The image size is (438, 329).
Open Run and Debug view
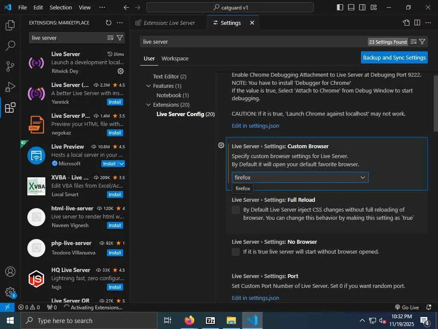[10, 87]
